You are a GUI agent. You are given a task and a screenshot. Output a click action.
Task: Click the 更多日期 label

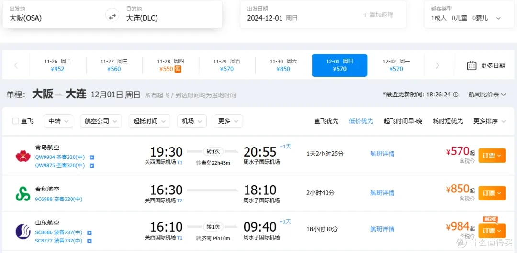pos(493,65)
